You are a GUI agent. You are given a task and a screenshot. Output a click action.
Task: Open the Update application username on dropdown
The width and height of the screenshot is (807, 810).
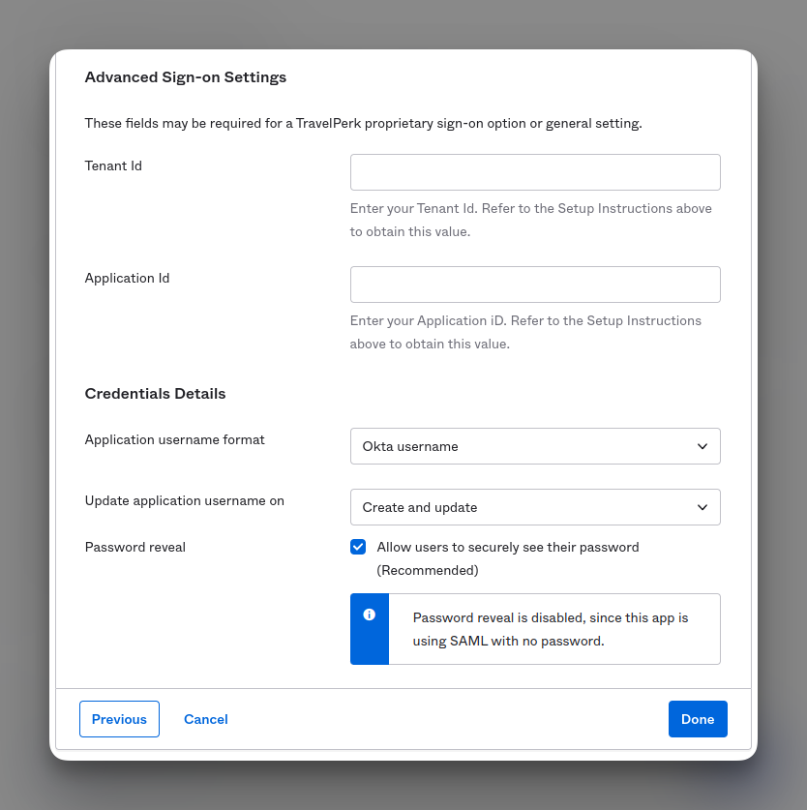click(535, 507)
